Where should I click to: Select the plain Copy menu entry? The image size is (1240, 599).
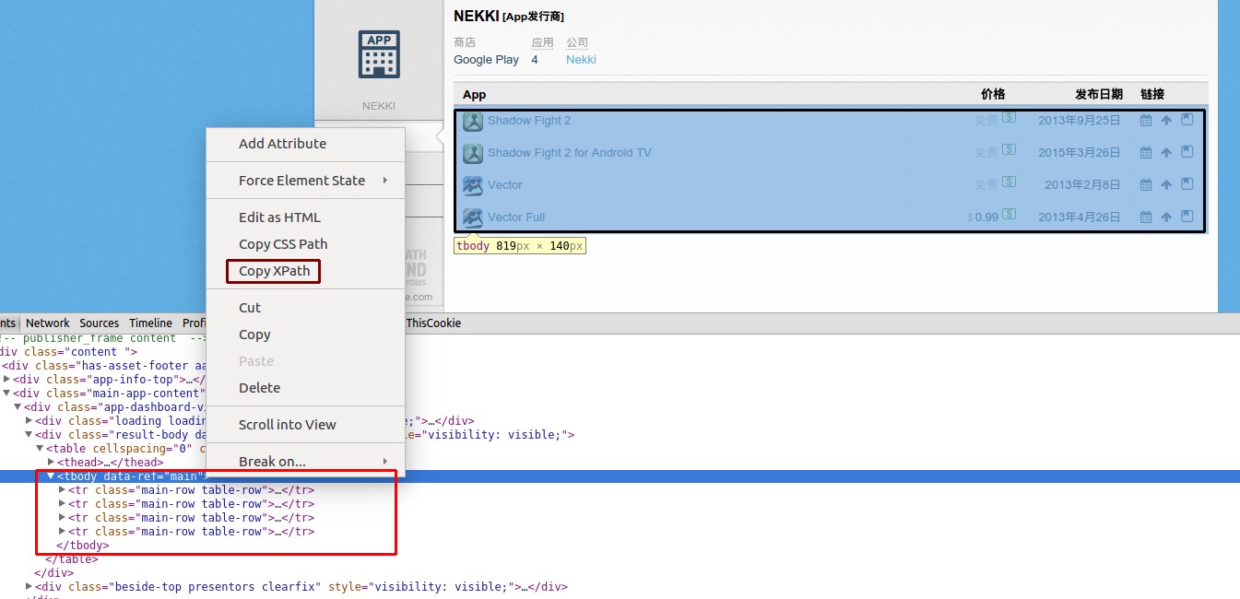(305, 335)
